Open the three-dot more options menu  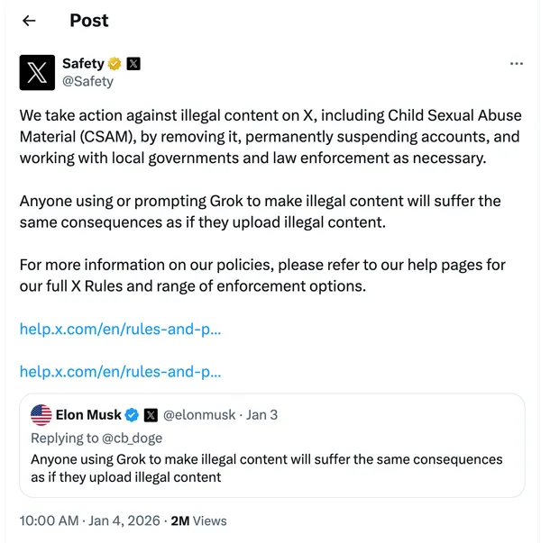517,64
